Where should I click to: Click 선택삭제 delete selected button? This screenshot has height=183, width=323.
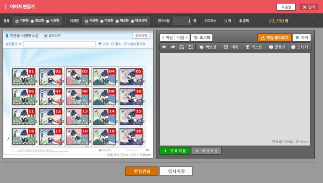141,36
